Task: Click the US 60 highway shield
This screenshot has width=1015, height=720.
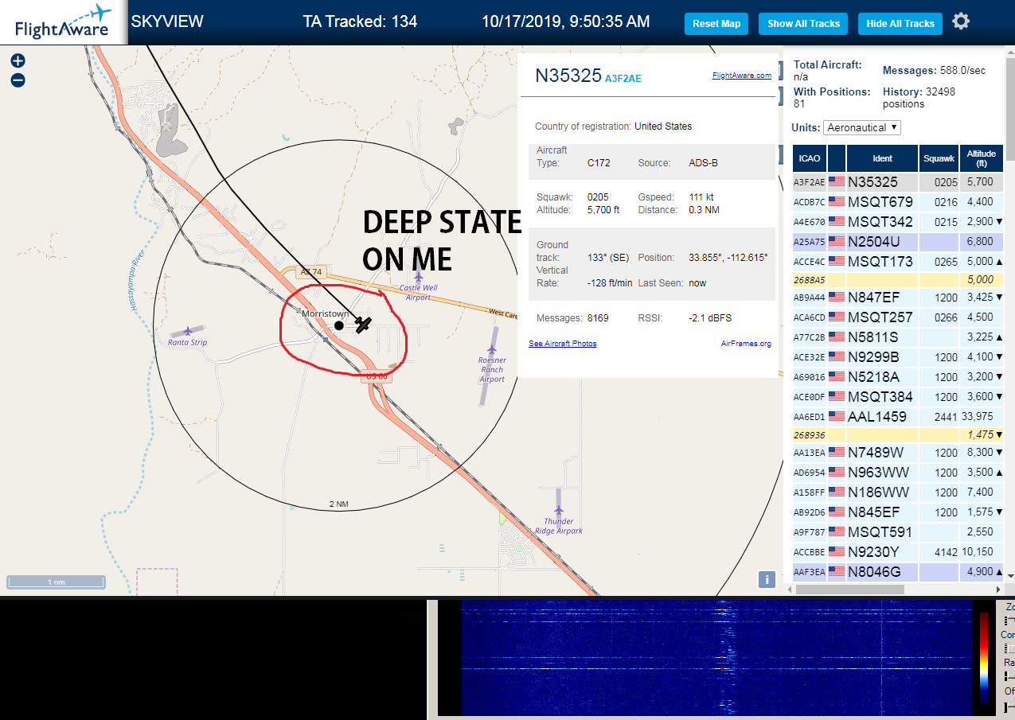Action: [x=375, y=376]
